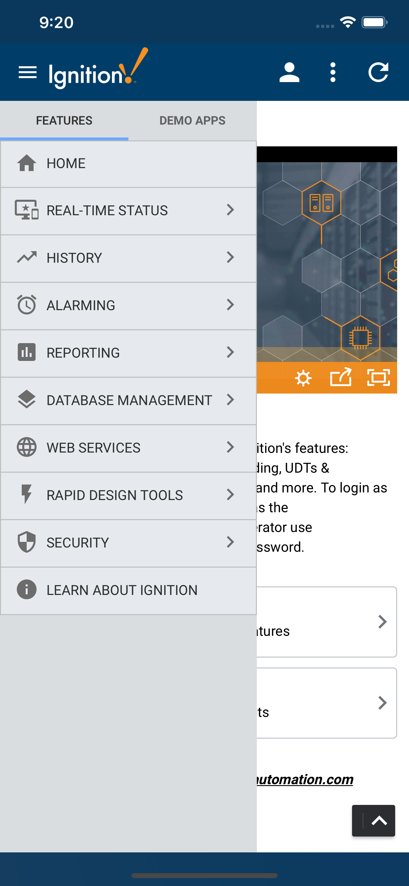Open the user account icon

pyautogui.click(x=289, y=72)
